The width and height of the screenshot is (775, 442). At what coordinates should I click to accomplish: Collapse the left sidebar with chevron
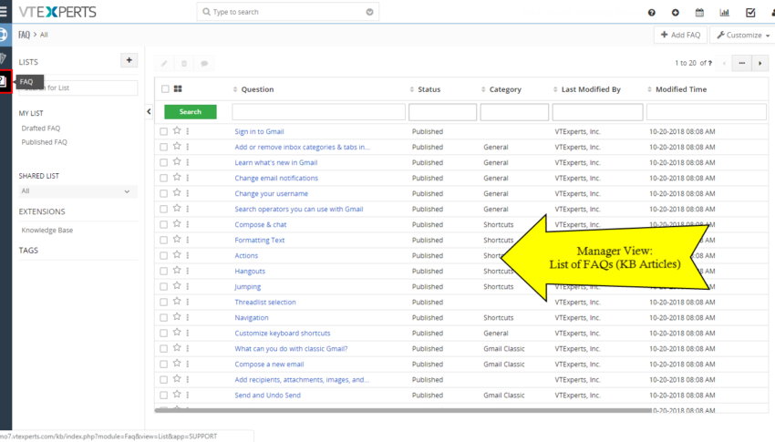(149, 111)
